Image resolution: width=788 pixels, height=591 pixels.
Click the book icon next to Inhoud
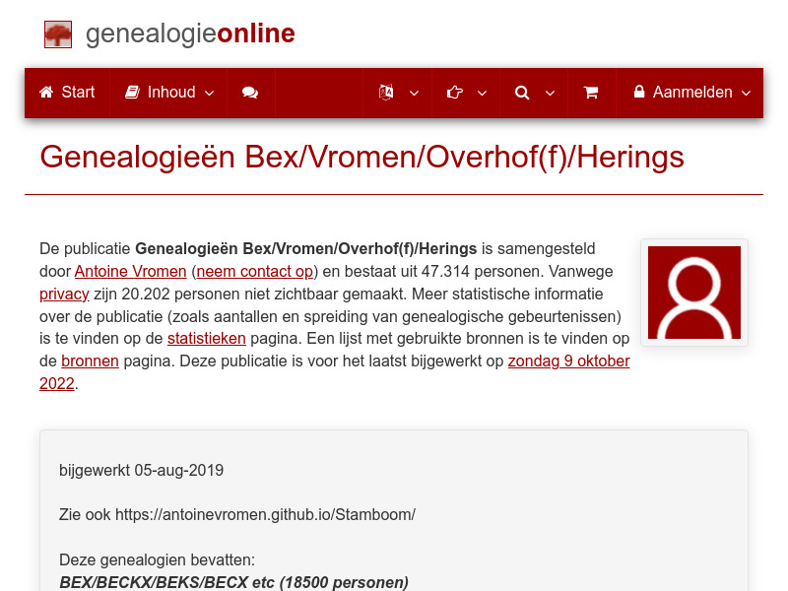point(132,92)
